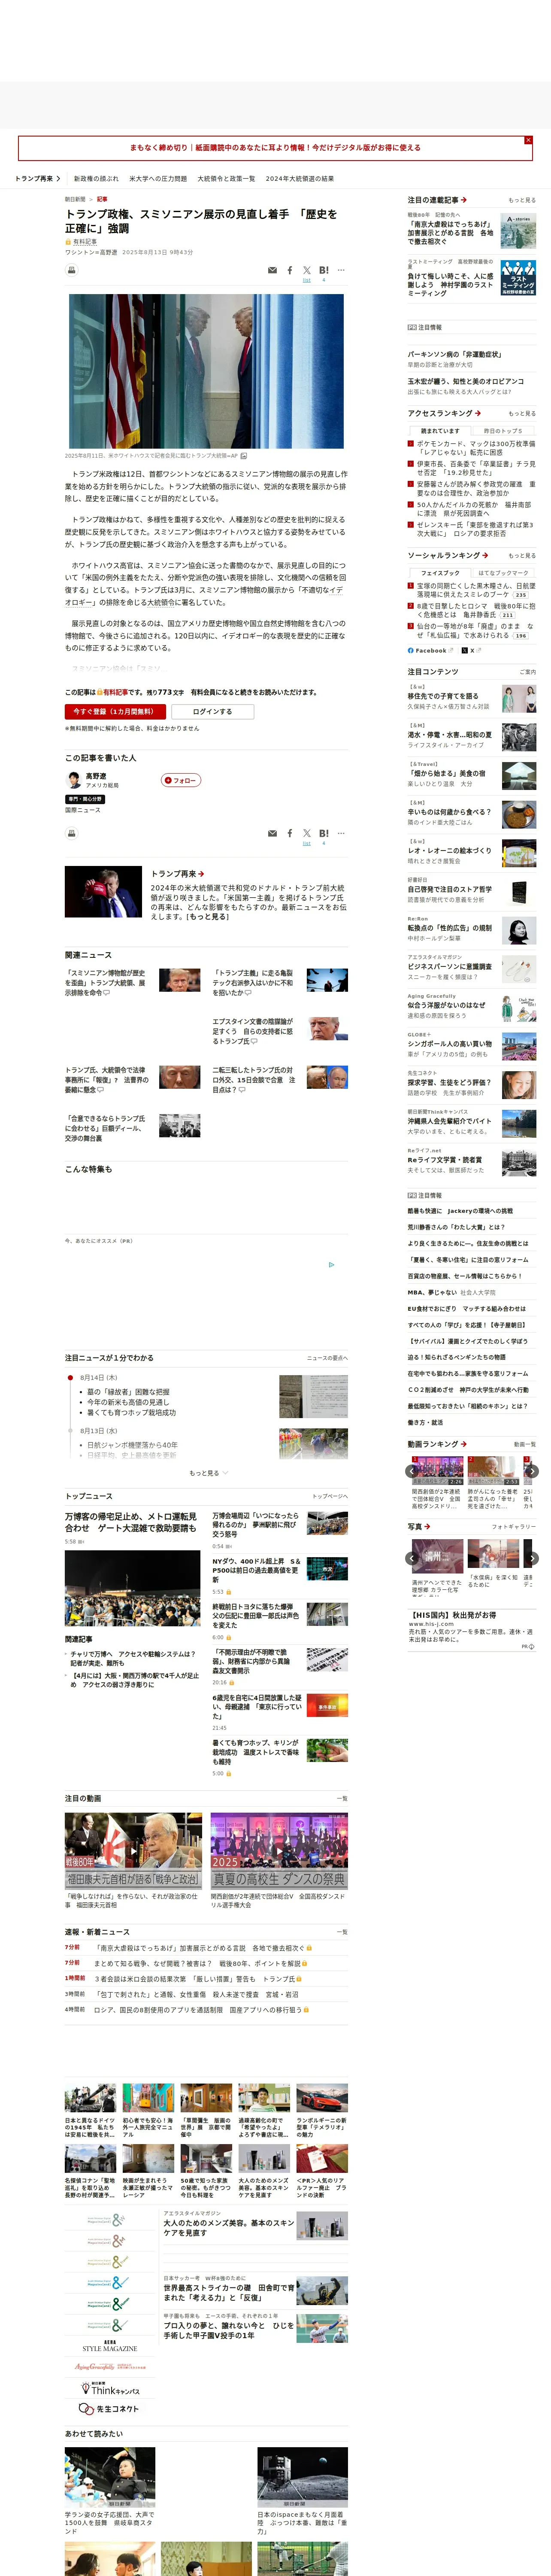Image resolution: width=551 pixels, height=2576 pixels.
Task: Open X link under social ranking
Action: pyautogui.click(x=473, y=650)
